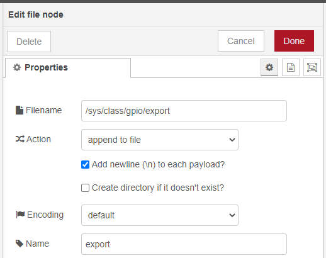Image resolution: width=326 pixels, height=258 pixels.
Task: Uncheck Add newline to each payload
Action: tap(85, 165)
